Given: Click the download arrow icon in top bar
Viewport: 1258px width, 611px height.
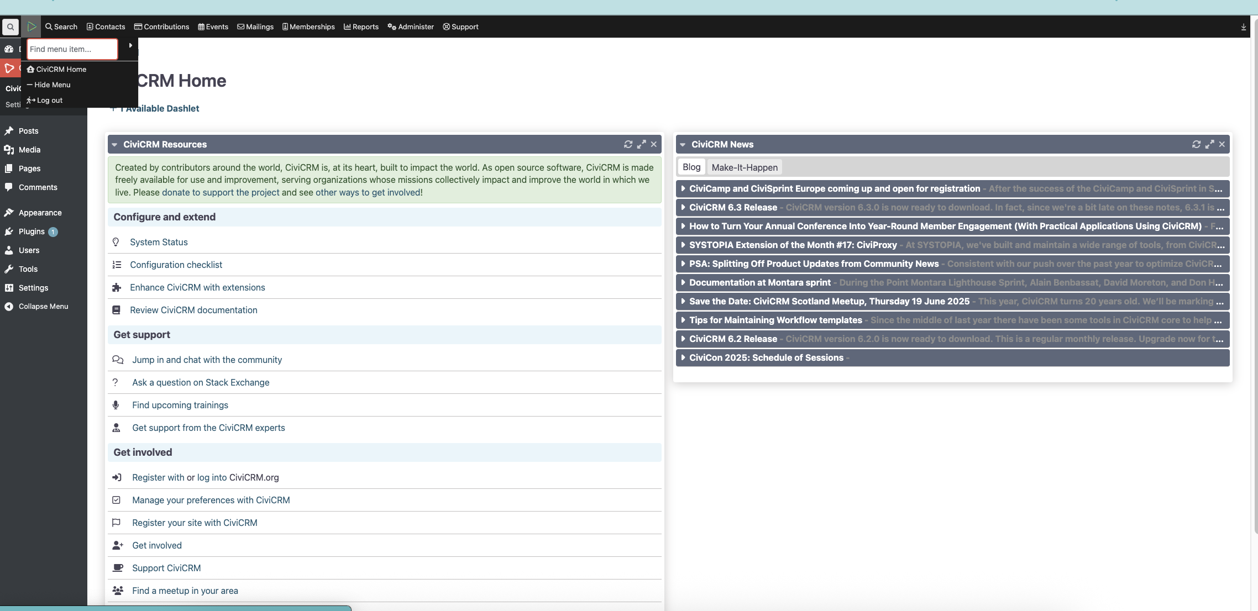Looking at the screenshot, I should pos(1244,27).
